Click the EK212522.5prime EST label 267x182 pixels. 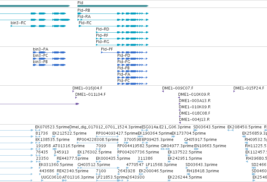tap(69, 133)
